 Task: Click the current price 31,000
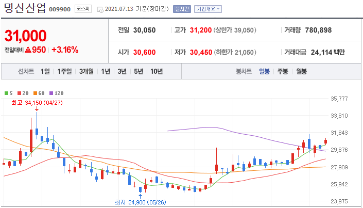(x=25, y=36)
